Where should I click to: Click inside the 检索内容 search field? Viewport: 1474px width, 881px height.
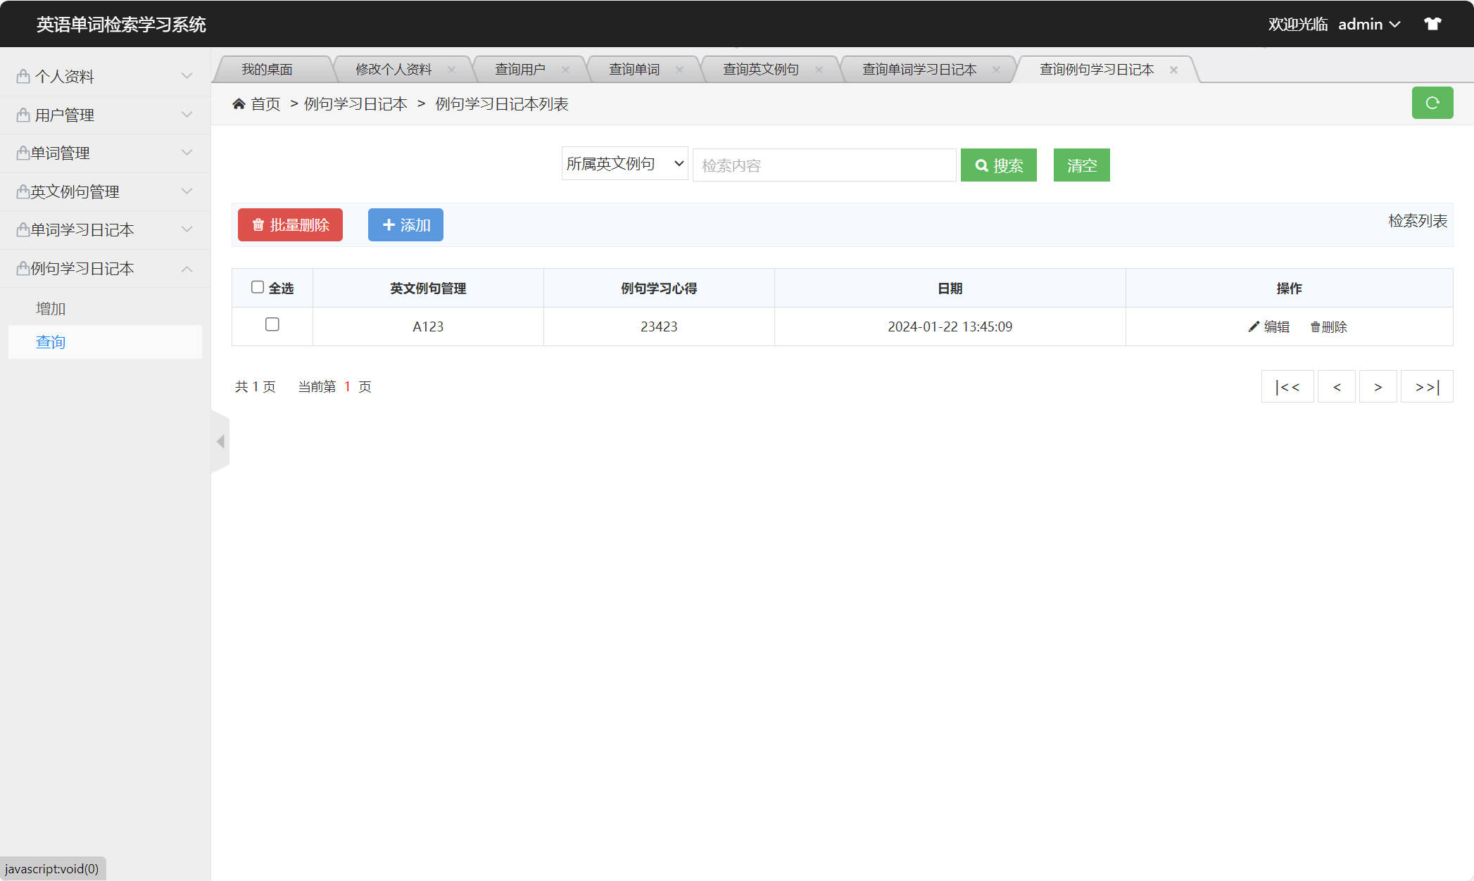(x=824, y=165)
